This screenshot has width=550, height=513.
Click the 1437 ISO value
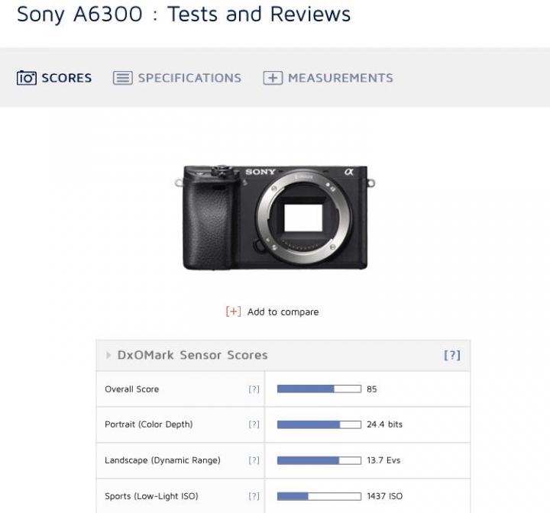pos(385,496)
